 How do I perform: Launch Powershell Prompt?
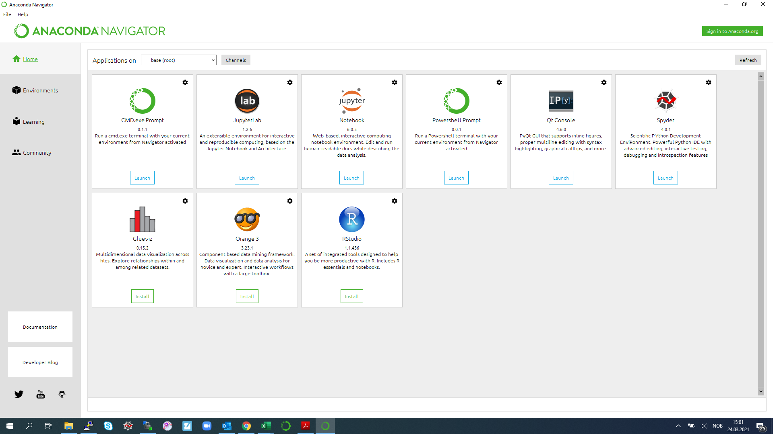pyautogui.click(x=456, y=178)
